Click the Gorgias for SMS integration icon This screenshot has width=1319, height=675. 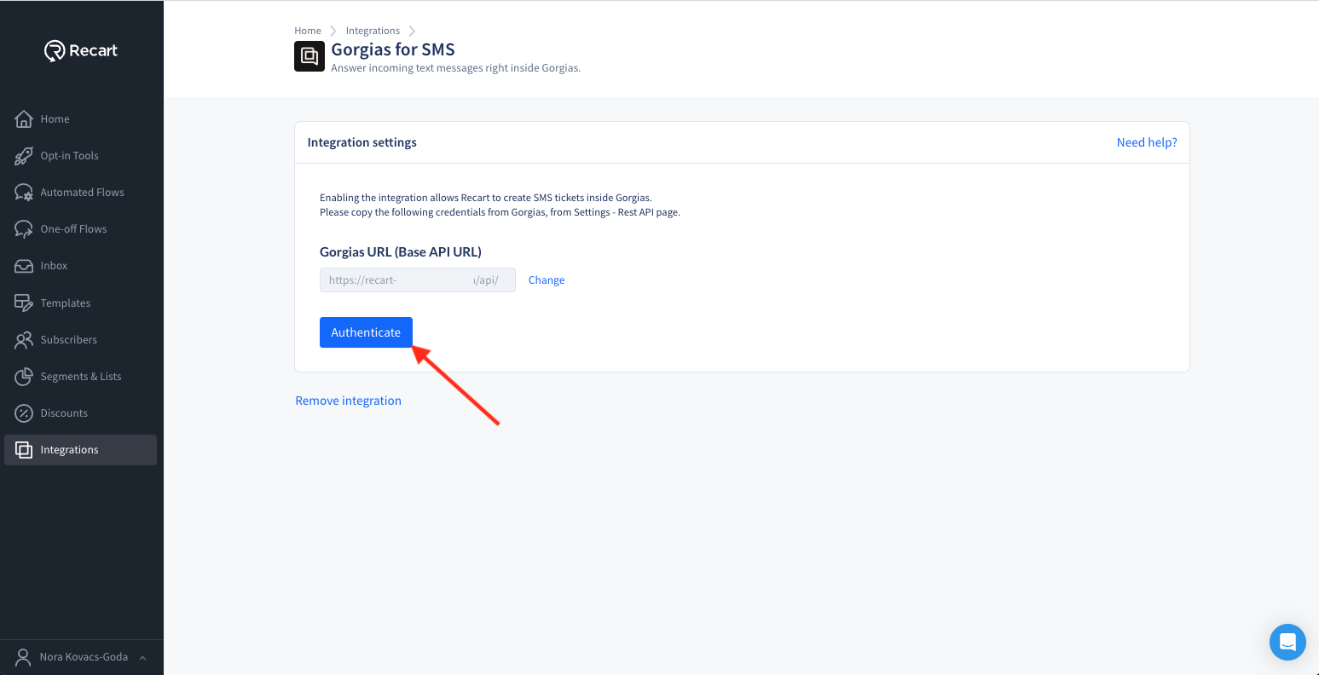point(310,56)
